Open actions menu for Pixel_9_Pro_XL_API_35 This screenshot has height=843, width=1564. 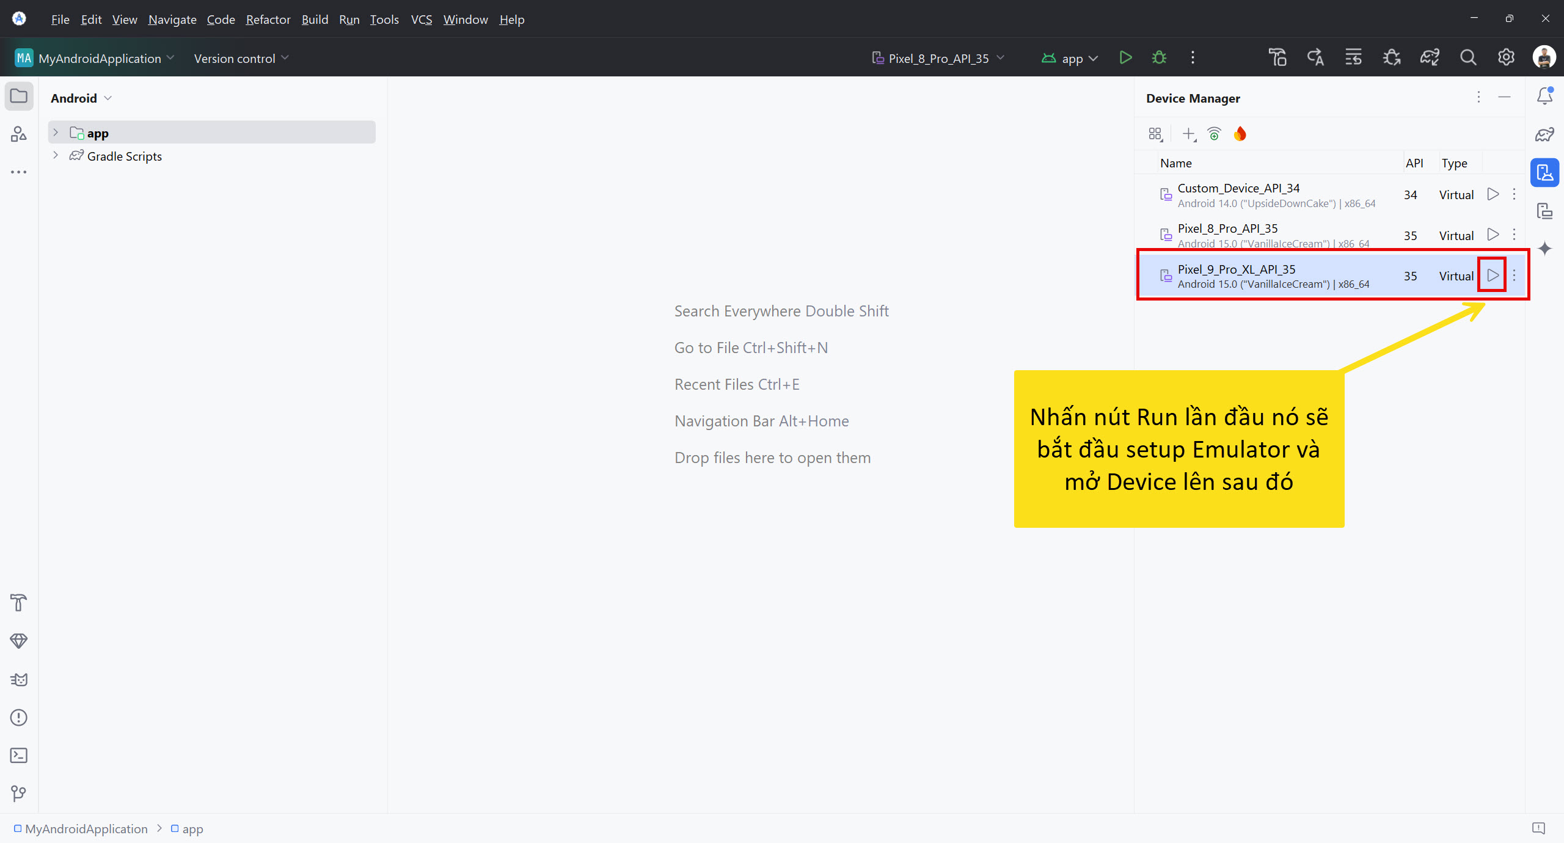(1514, 276)
